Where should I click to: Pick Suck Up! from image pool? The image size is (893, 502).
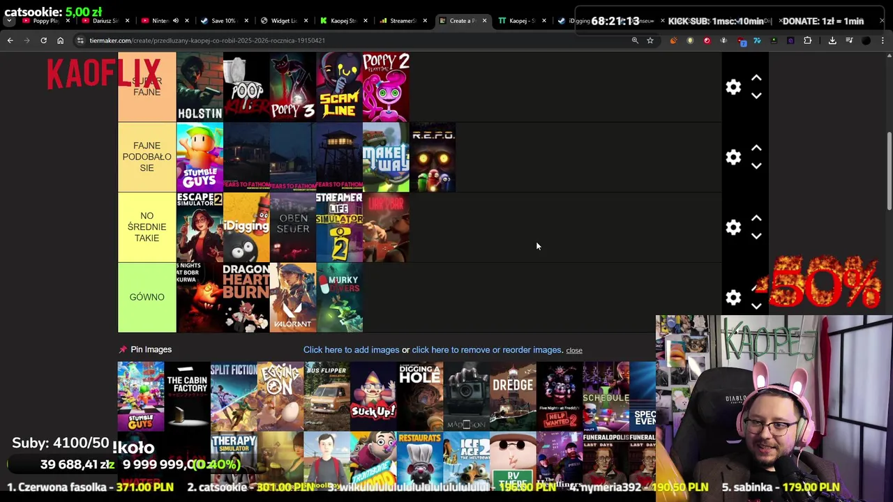click(x=373, y=396)
